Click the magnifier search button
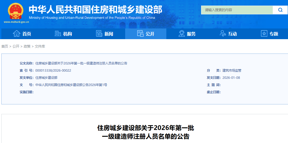This screenshot has height=143, width=288. coord(280,10)
